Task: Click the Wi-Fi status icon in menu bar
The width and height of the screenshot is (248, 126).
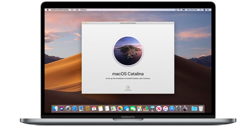Action: (x=180, y=10)
